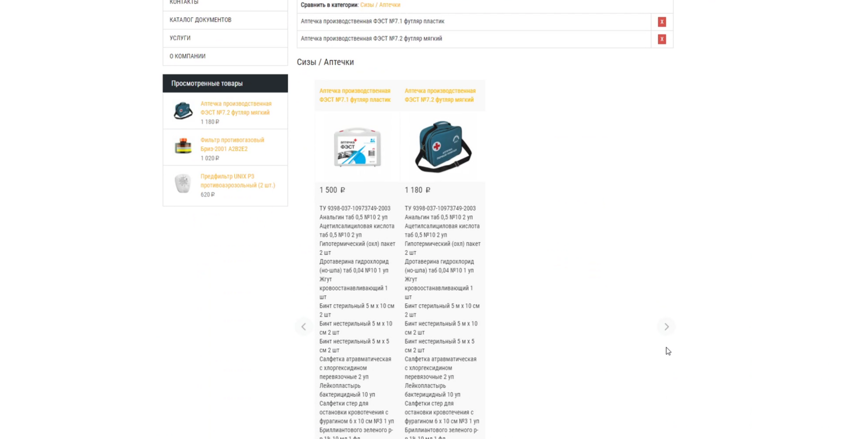Open viewed item Аптечка ФЭСТ №7.2 футляр мягкий

236,108
